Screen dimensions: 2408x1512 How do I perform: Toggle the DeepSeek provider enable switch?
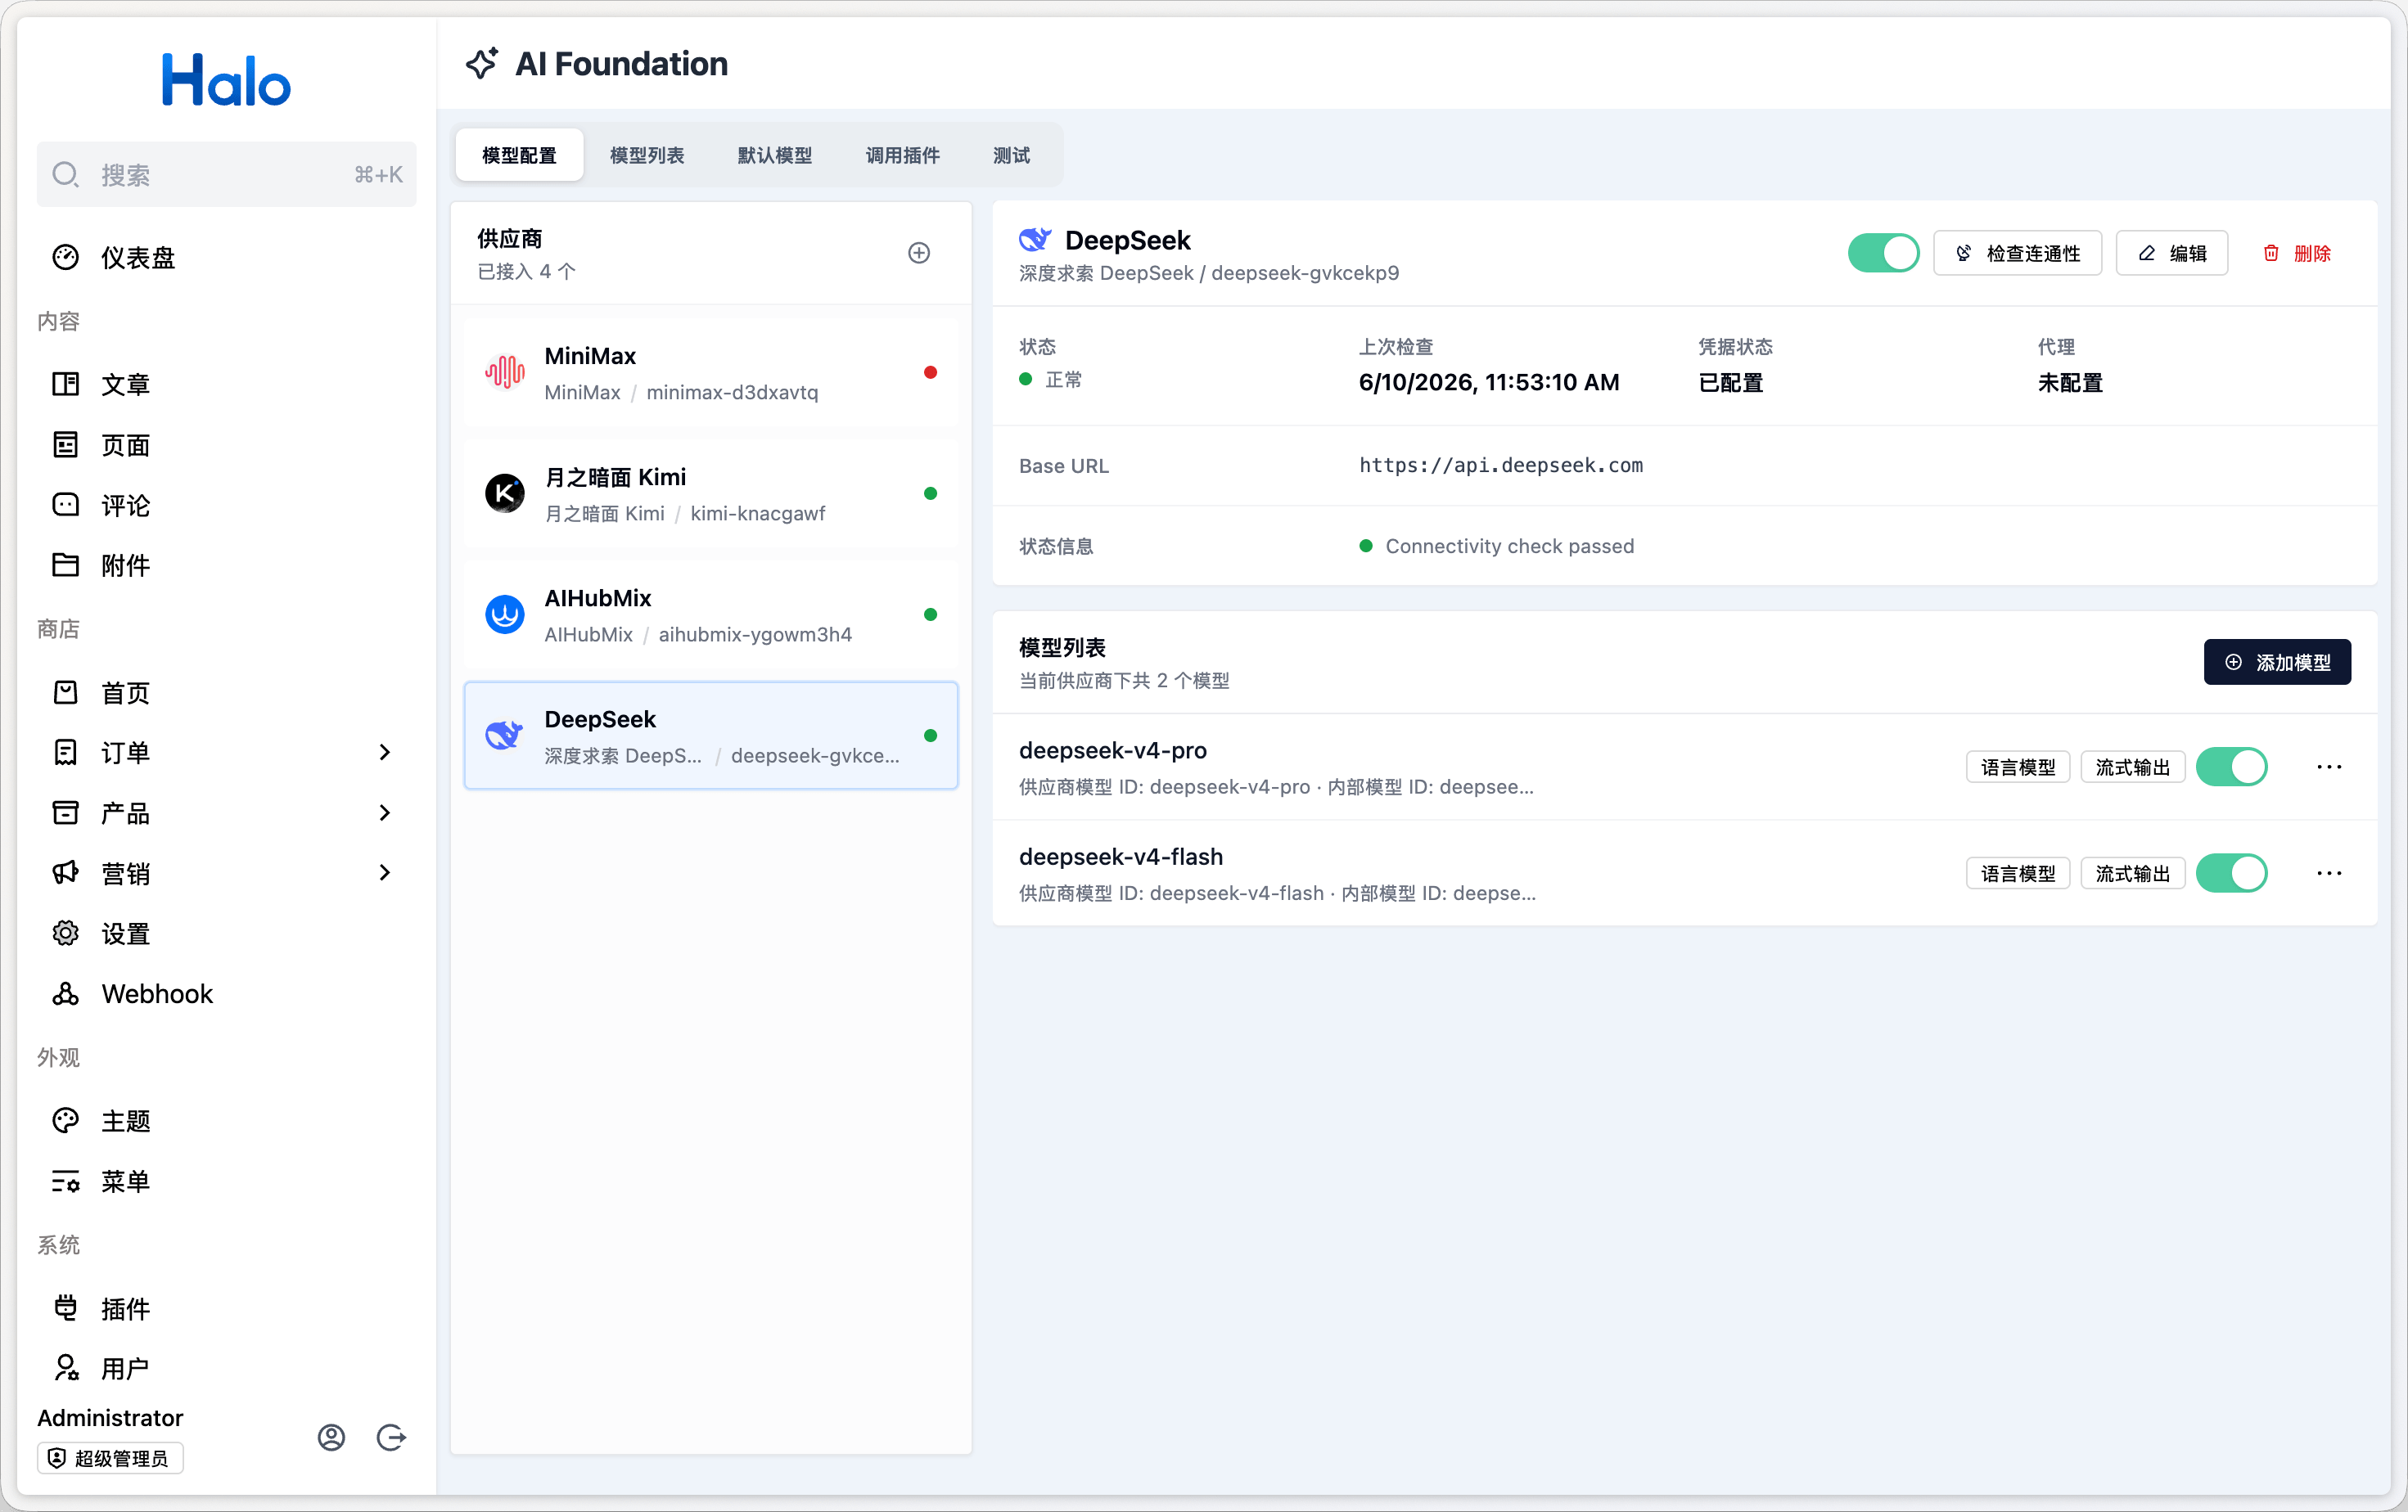coord(1883,253)
